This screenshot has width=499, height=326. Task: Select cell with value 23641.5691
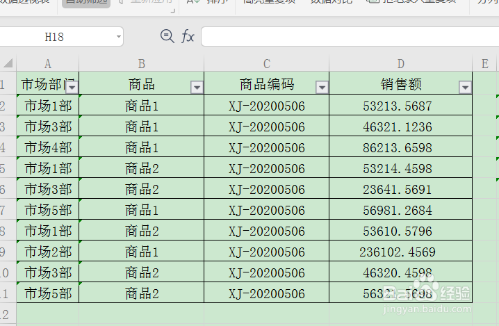tap(401, 188)
